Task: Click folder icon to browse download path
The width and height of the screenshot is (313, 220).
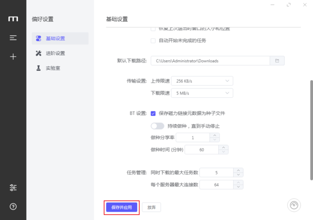Action: (x=277, y=61)
